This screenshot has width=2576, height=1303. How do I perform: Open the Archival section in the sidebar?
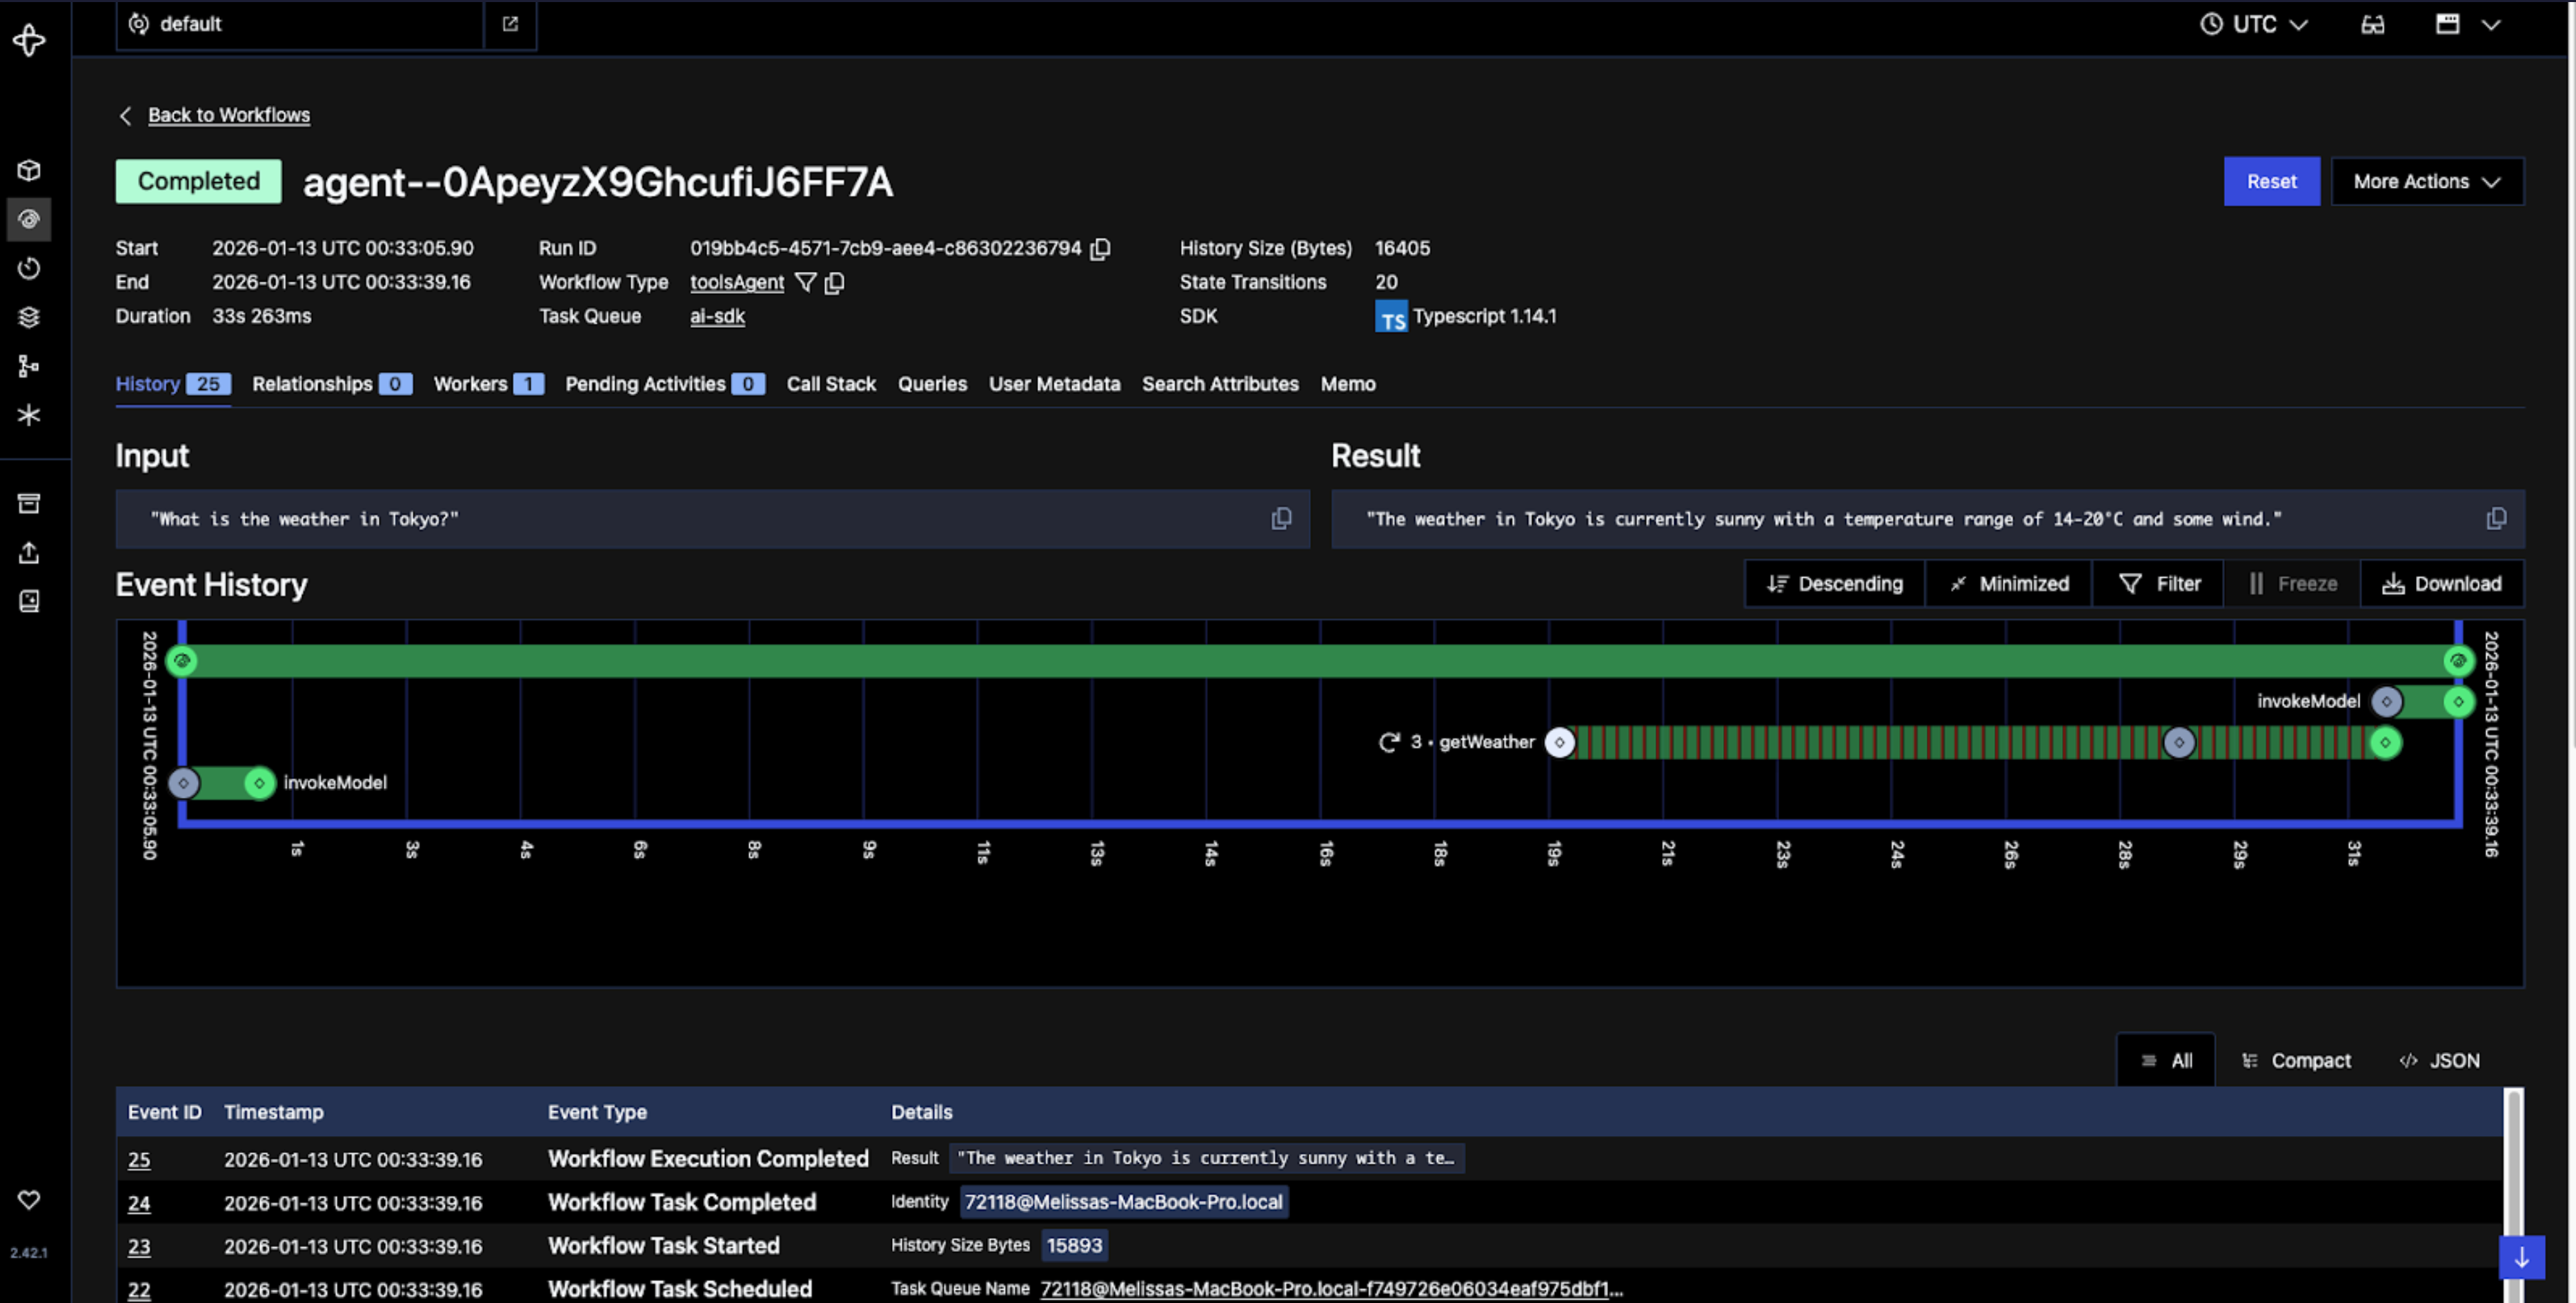tap(29, 502)
